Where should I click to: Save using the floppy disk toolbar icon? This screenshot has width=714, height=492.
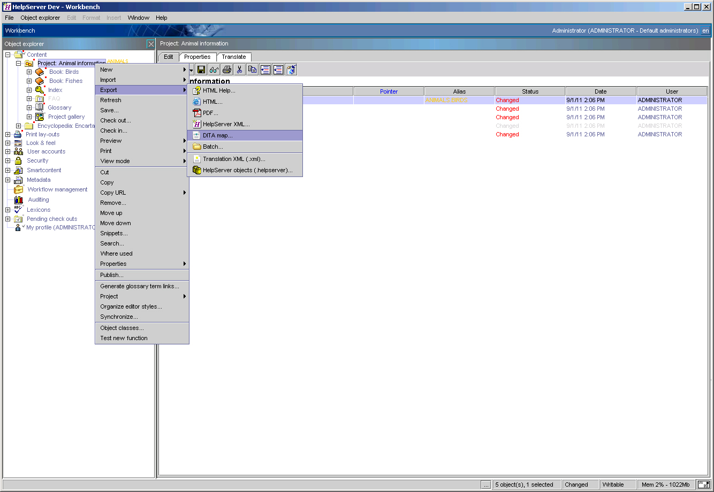pos(201,69)
